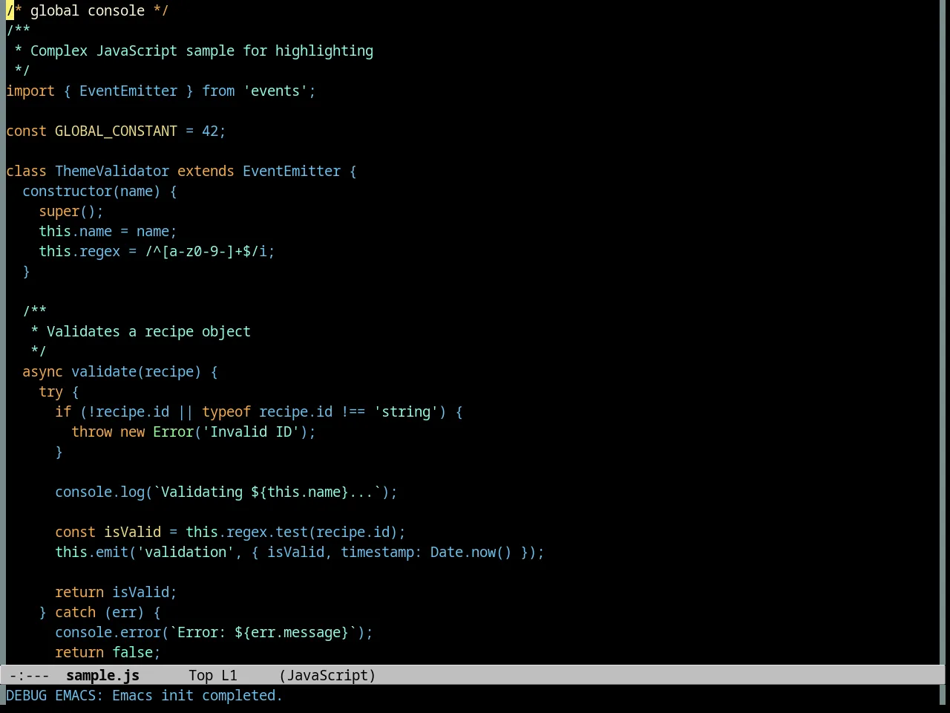The height and width of the screenshot is (713, 950).
Task: Click the 'GLOBAL_CONSTANT' identifier
Action: coord(116,131)
